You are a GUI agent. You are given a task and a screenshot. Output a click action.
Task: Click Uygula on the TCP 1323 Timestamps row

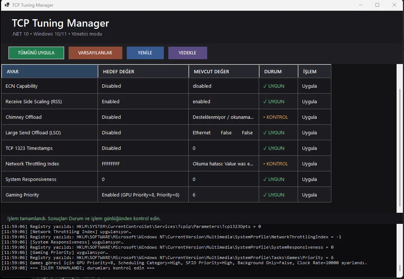coord(309,148)
